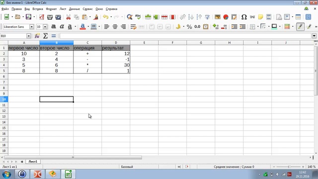Toggle Align right button
The width and height of the screenshot is (318, 179).
tap(123, 26)
